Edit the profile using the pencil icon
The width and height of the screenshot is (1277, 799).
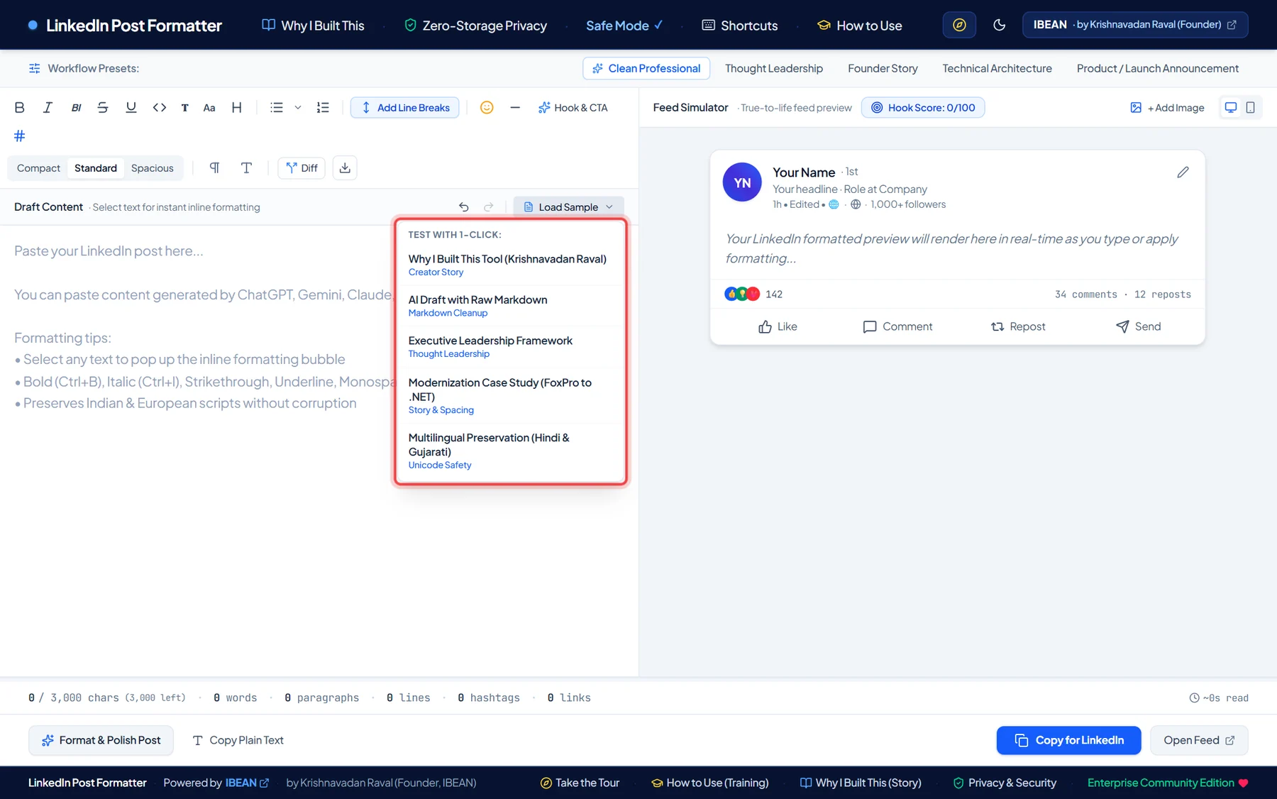point(1183,172)
